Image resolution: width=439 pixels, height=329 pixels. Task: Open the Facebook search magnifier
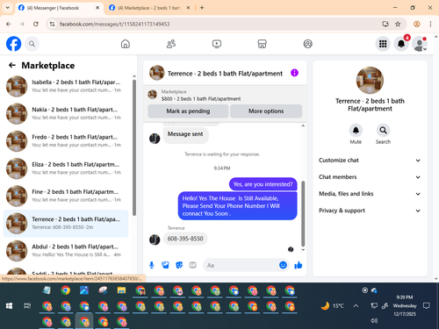[32, 44]
